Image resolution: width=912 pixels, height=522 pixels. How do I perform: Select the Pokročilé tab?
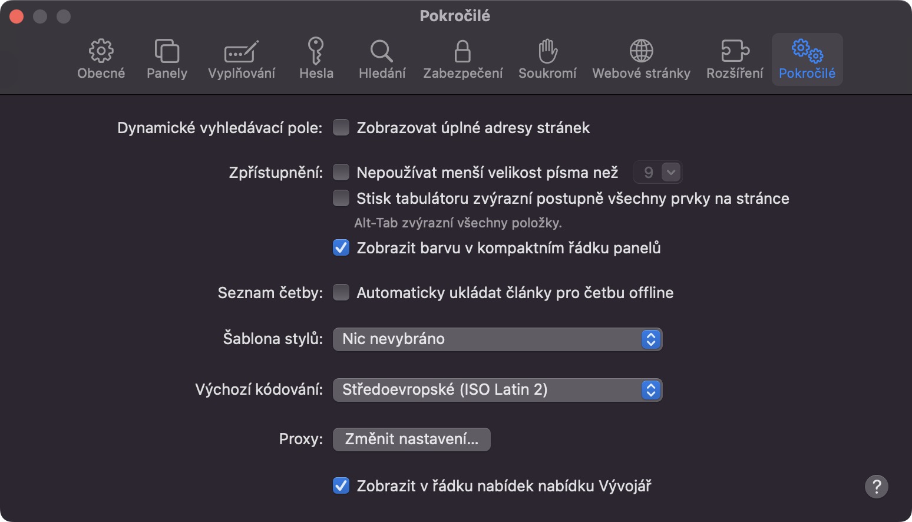click(x=807, y=60)
